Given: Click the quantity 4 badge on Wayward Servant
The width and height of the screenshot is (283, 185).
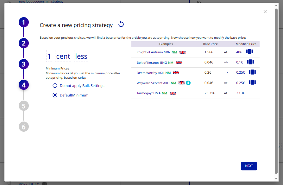Looking at the screenshot, I should [x=188, y=83].
